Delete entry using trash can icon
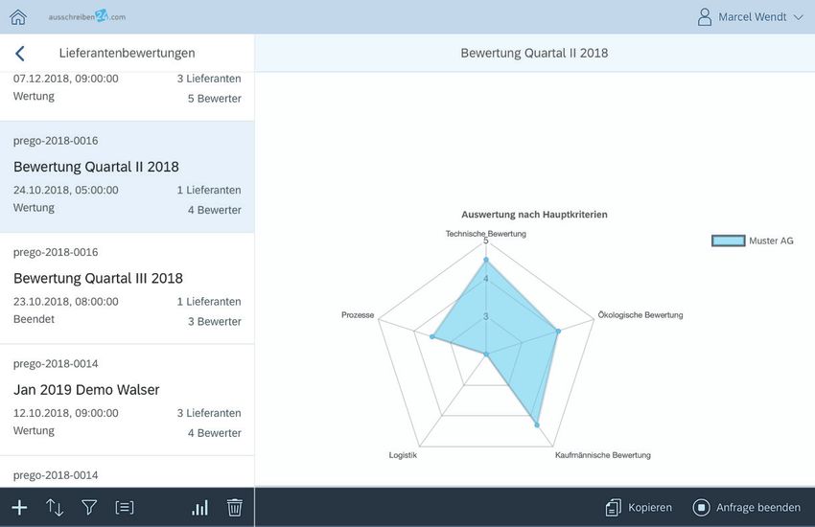The image size is (815, 527). pyautogui.click(x=234, y=508)
